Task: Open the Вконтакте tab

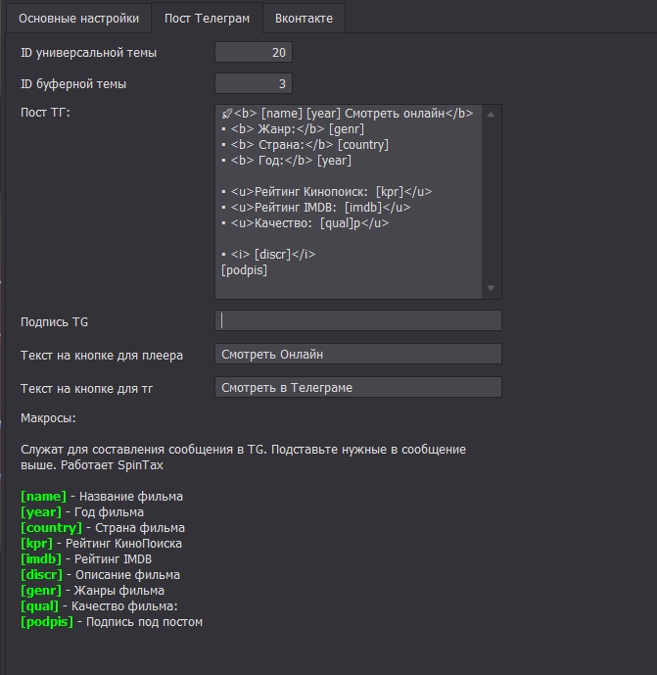Action: [x=304, y=18]
